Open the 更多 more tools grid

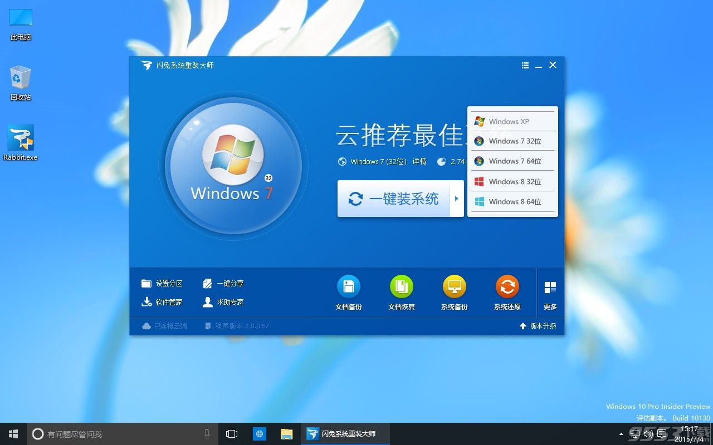(x=550, y=294)
